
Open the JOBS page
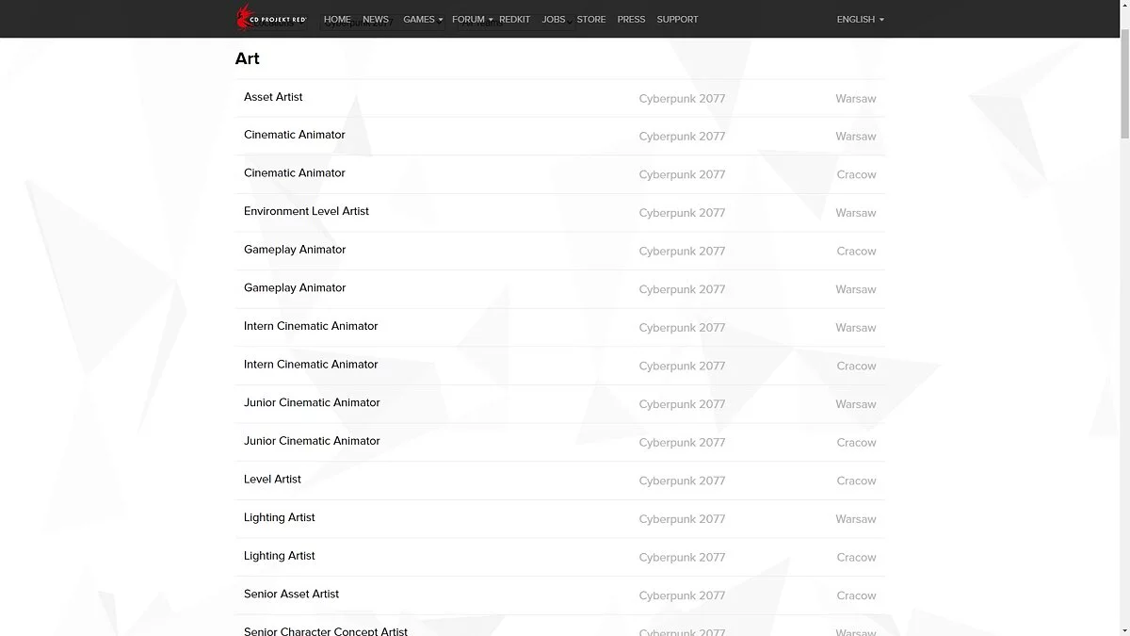[554, 19]
